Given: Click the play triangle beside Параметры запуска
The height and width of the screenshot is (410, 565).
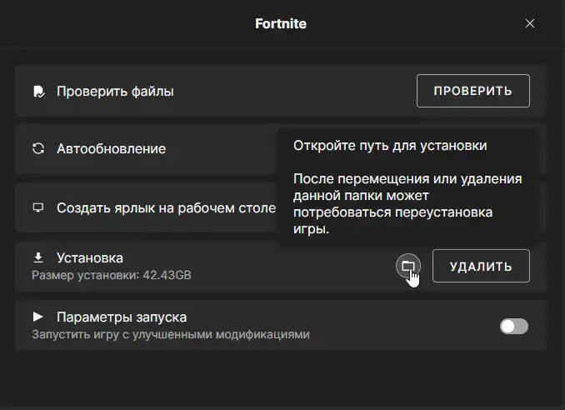Looking at the screenshot, I should click(37, 317).
